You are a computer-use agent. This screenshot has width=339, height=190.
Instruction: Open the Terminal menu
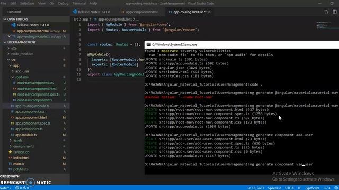(79, 3)
